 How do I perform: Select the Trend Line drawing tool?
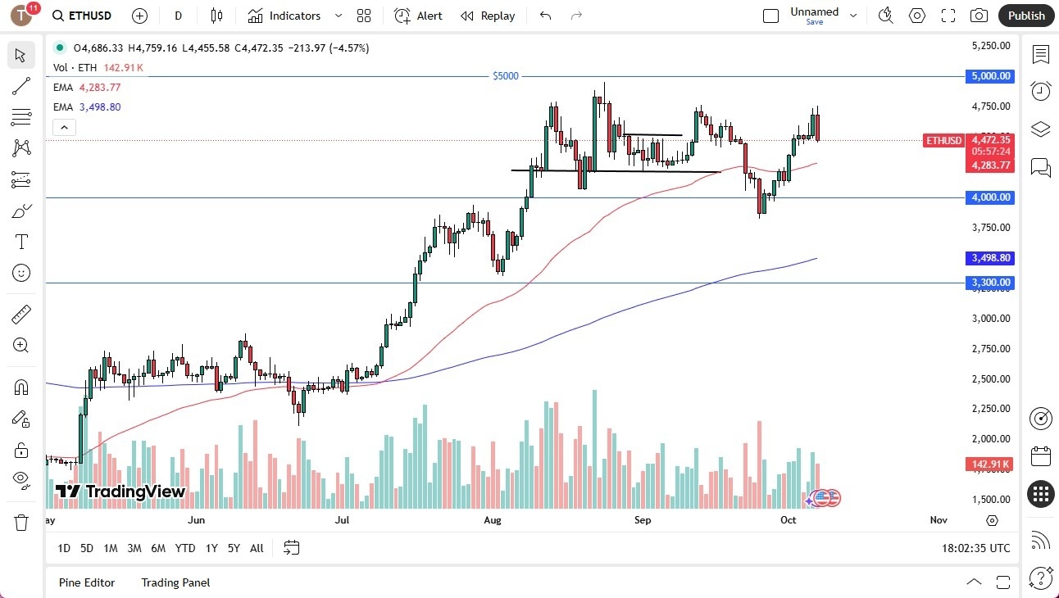(x=21, y=86)
